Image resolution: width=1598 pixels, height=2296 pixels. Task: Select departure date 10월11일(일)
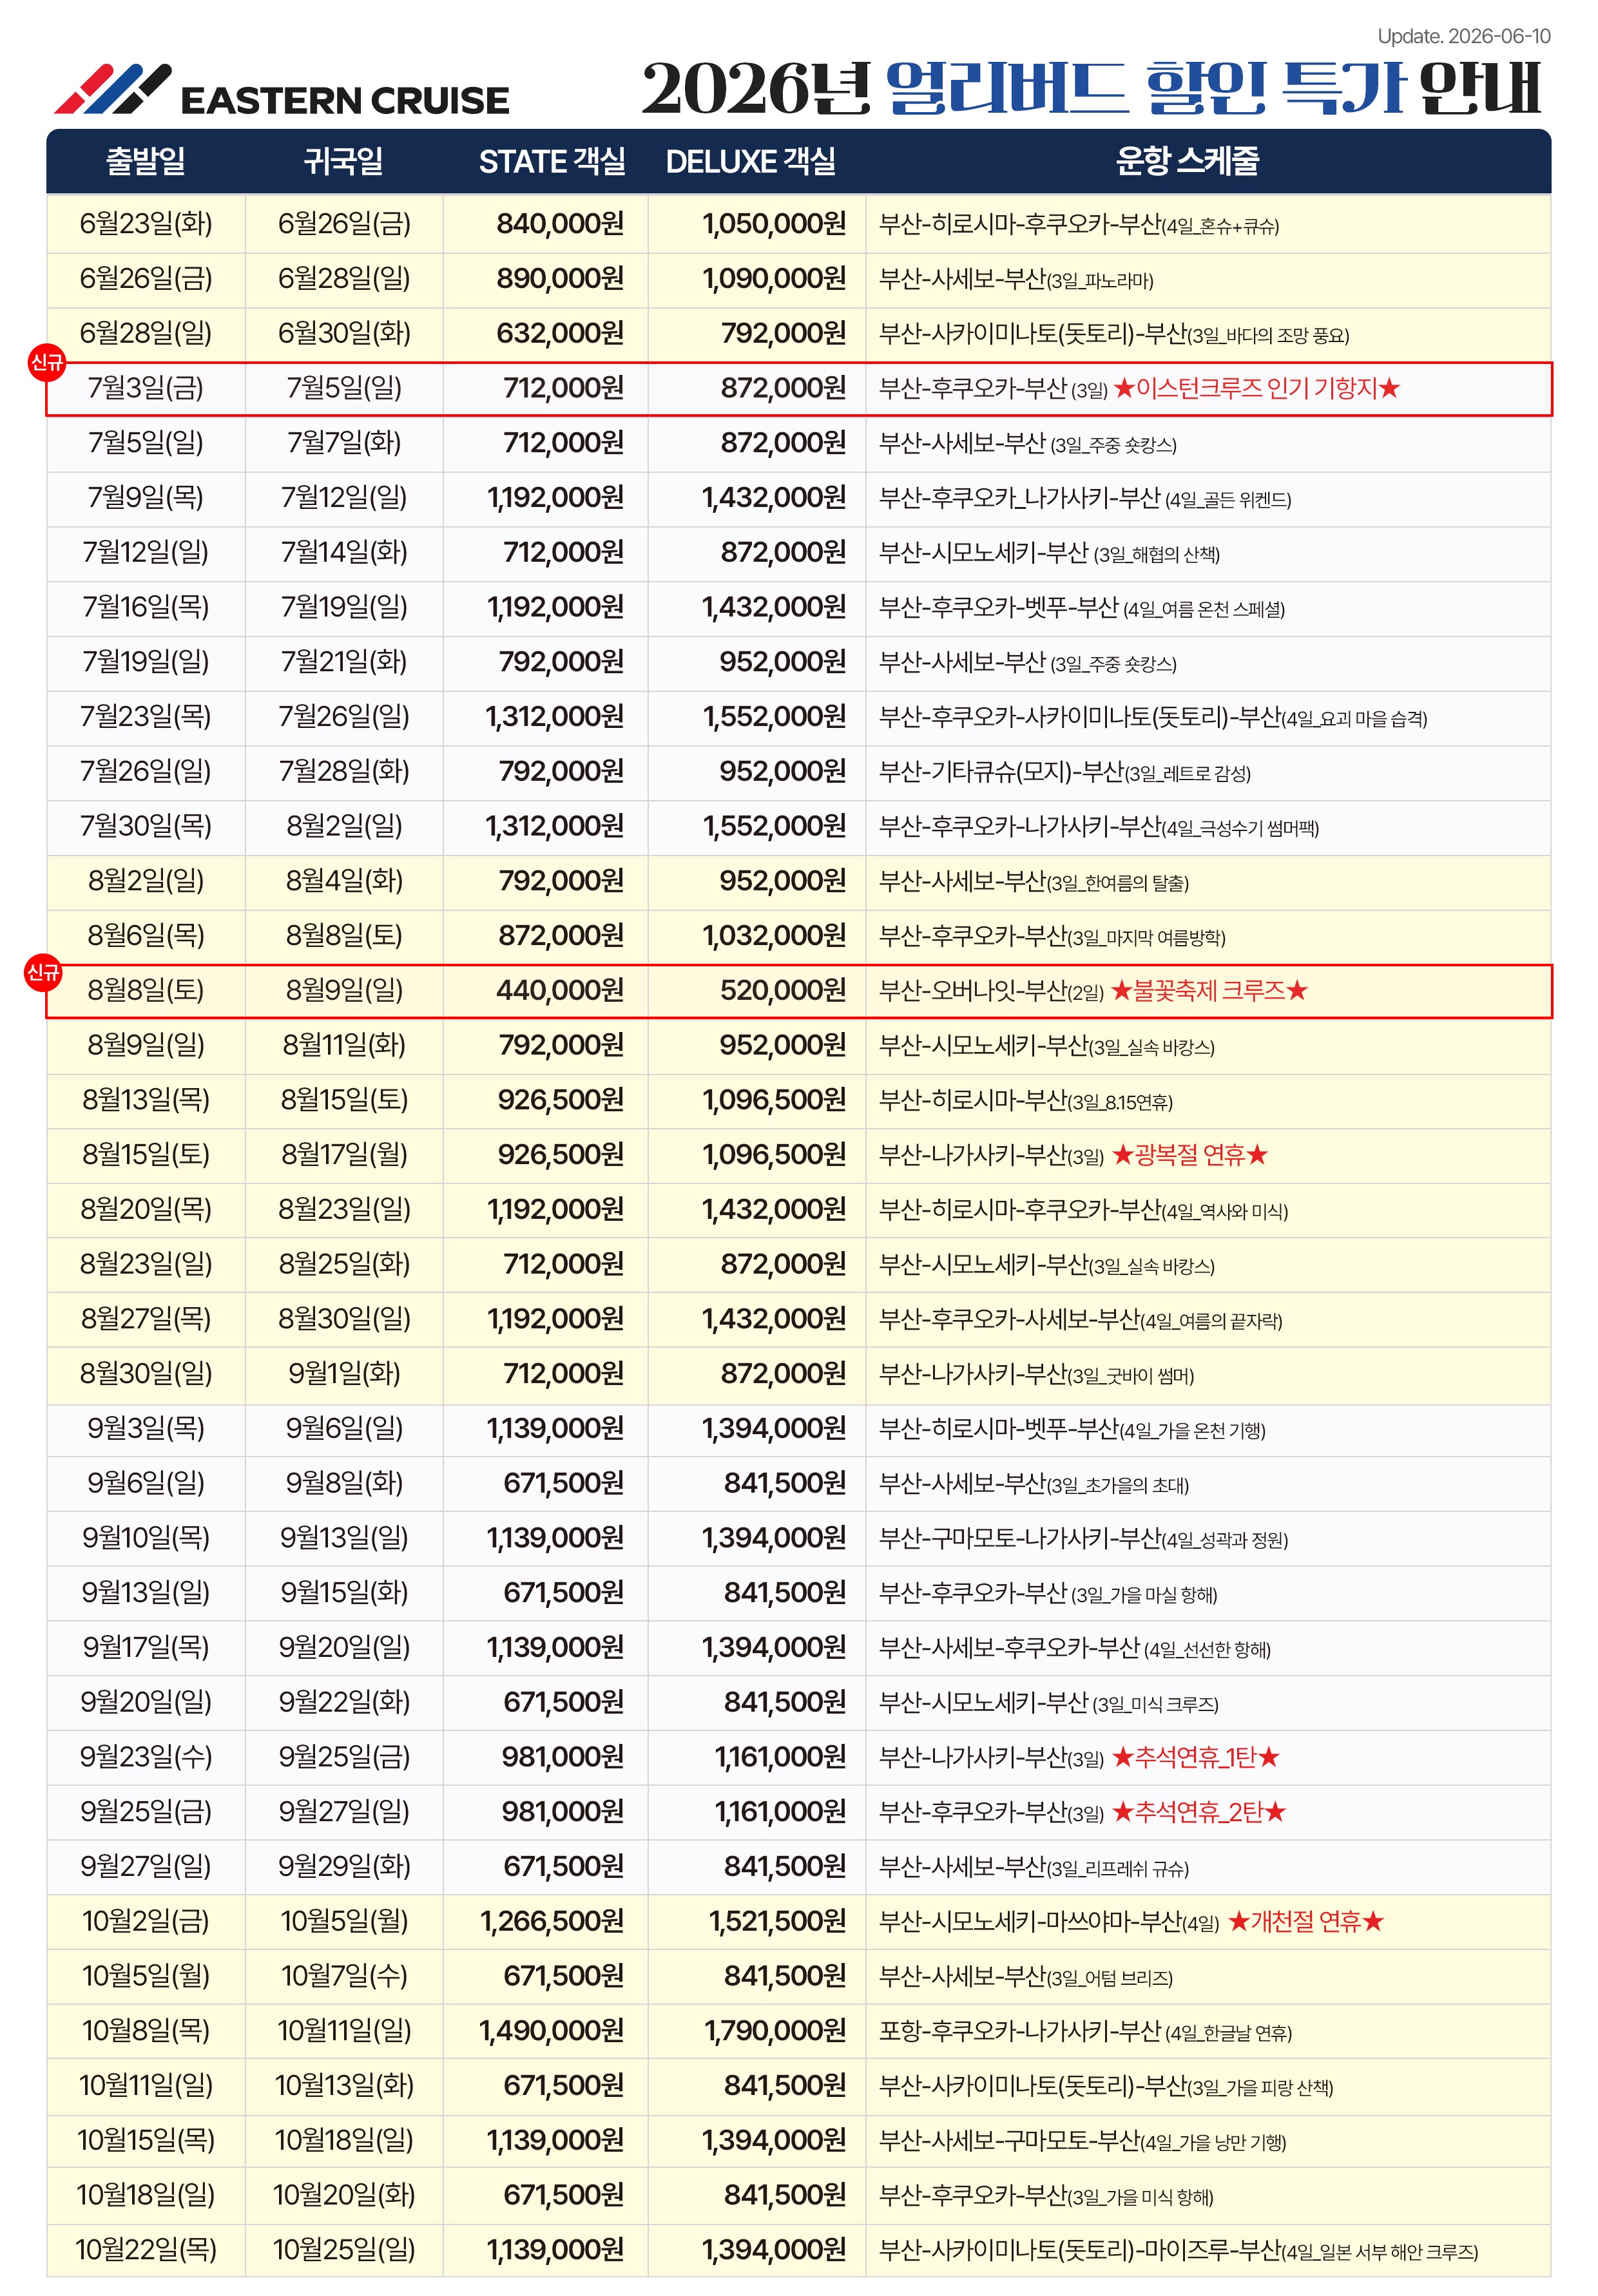coord(146,2085)
